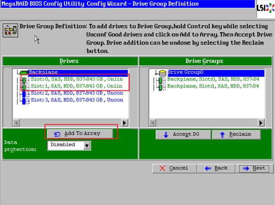Open the Data protection dropdown arrow
This screenshot has width=275, height=205.
(x=87, y=145)
